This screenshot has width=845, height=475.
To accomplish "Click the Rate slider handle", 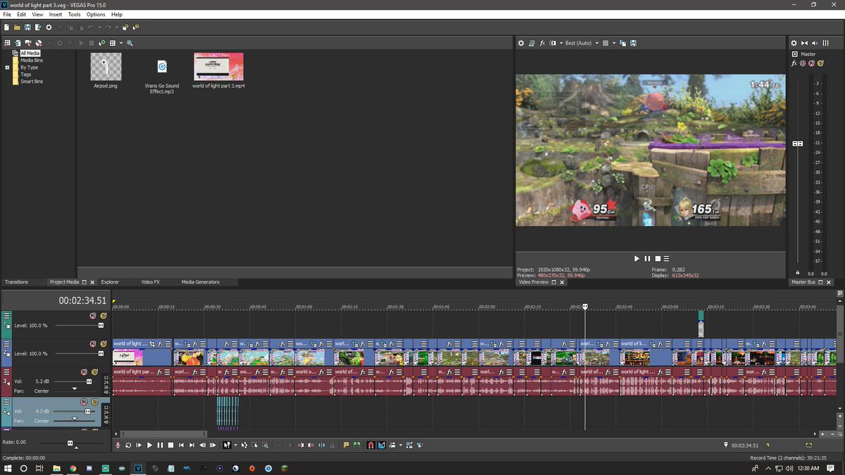I will [x=70, y=443].
